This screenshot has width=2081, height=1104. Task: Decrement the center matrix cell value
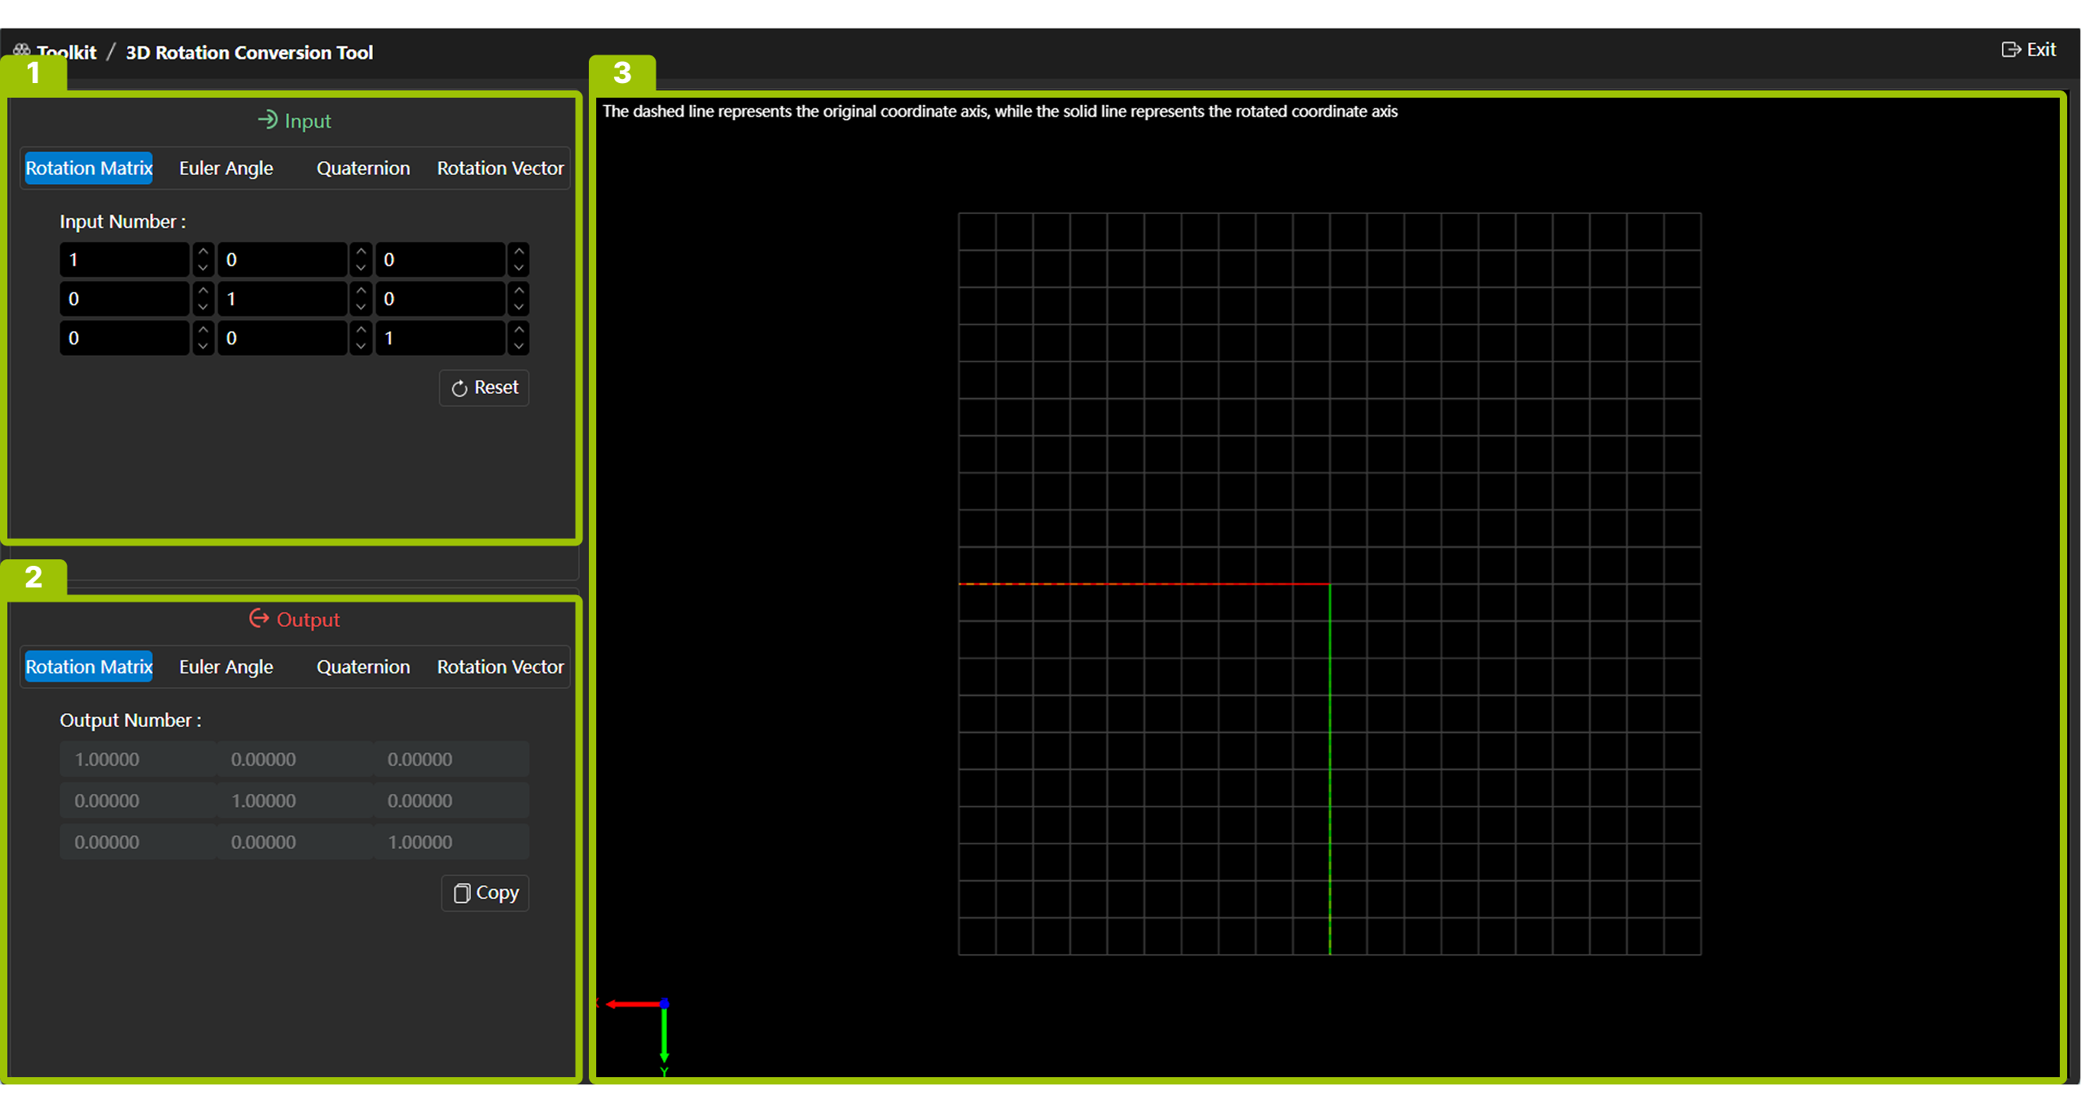click(x=361, y=308)
